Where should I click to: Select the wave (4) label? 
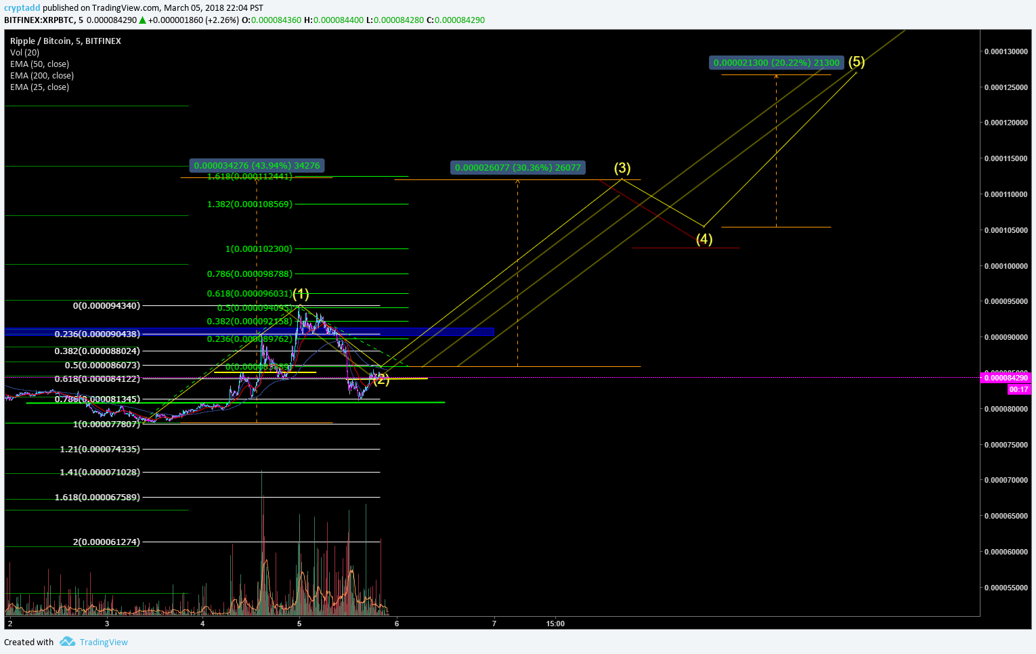704,239
